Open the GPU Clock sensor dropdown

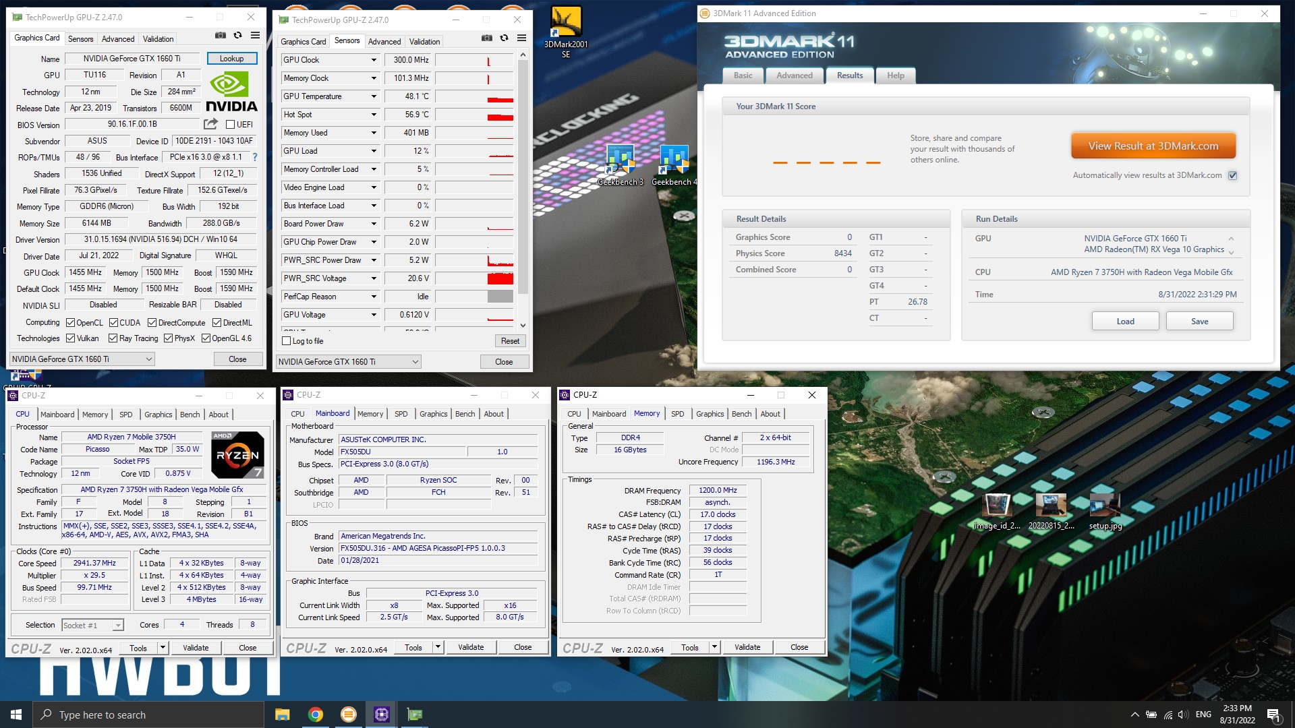click(x=374, y=60)
